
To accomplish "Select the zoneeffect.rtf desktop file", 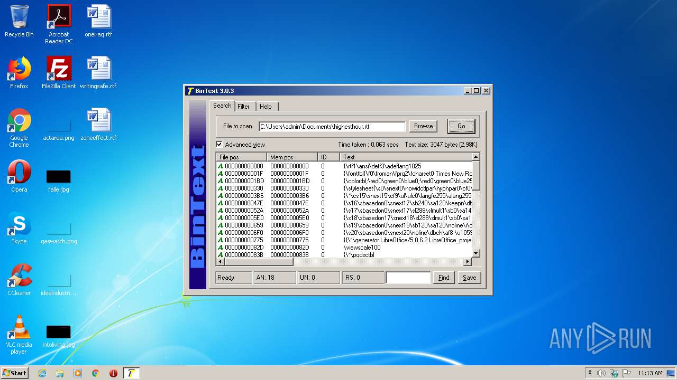I will click(98, 125).
